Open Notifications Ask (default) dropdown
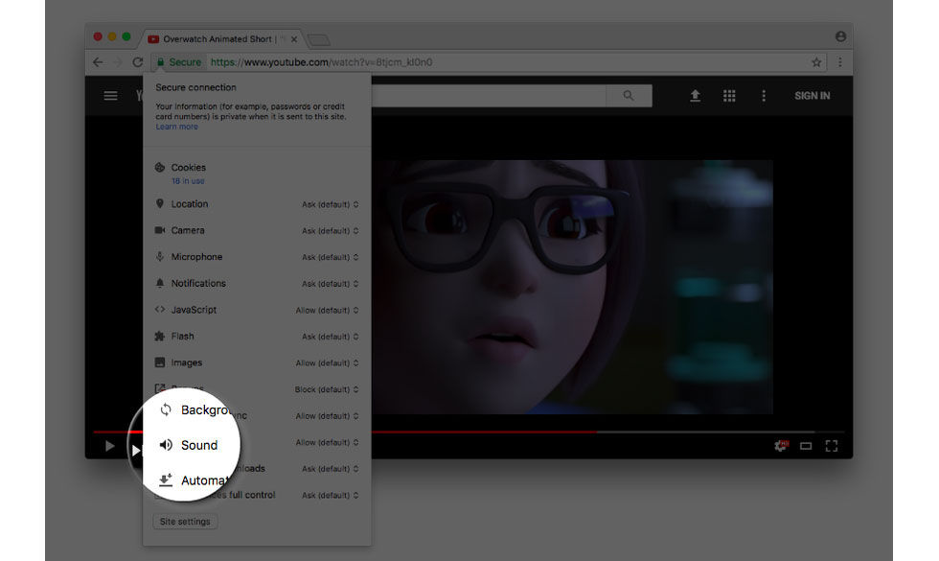This screenshot has width=939, height=561. pos(330,284)
